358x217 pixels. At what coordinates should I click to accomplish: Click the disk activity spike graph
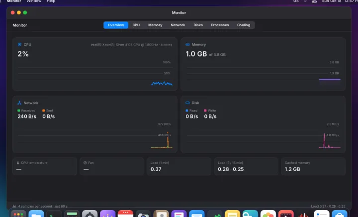[x=330, y=141]
